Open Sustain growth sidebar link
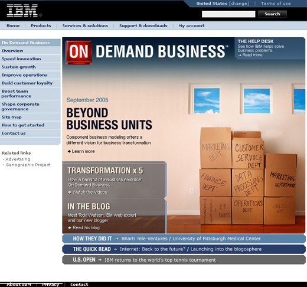This screenshot has height=287, width=307. click(30, 67)
